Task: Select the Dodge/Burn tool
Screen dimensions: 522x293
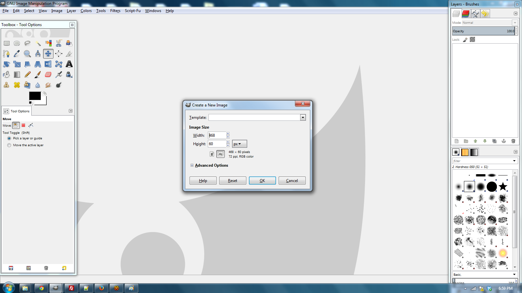Action: (59, 85)
